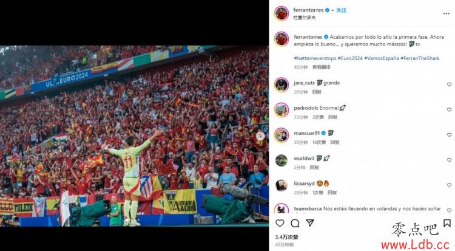Open teamxbarca username link

(308, 208)
